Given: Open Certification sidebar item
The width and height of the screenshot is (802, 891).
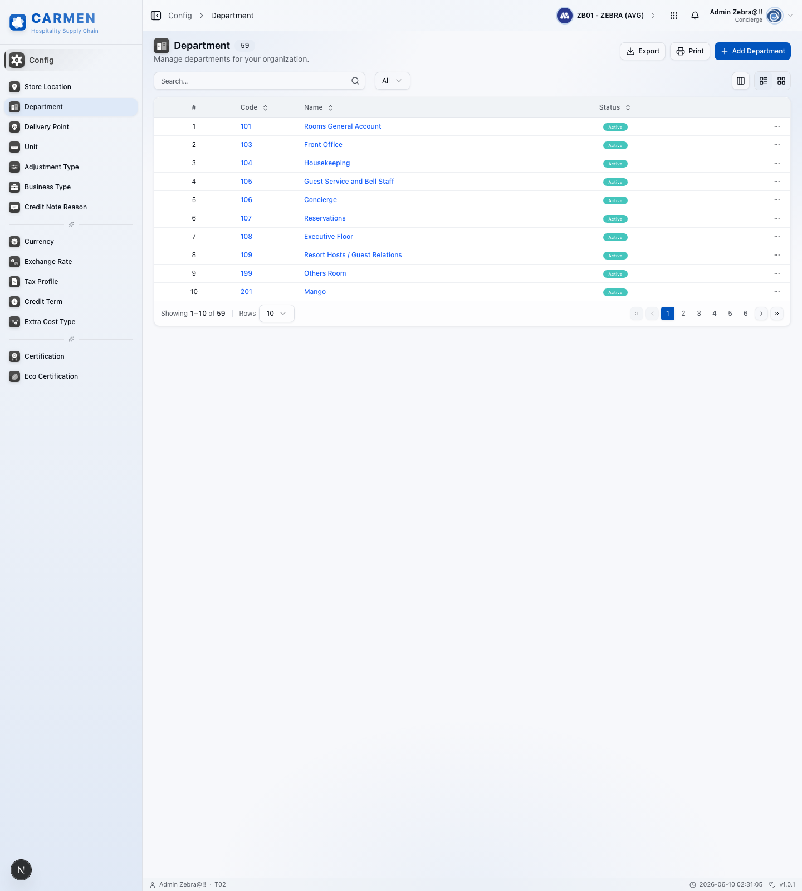Looking at the screenshot, I should pyautogui.click(x=71, y=356).
